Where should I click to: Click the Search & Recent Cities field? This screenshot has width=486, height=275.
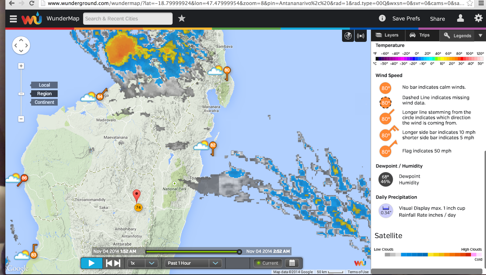tap(128, 19)
